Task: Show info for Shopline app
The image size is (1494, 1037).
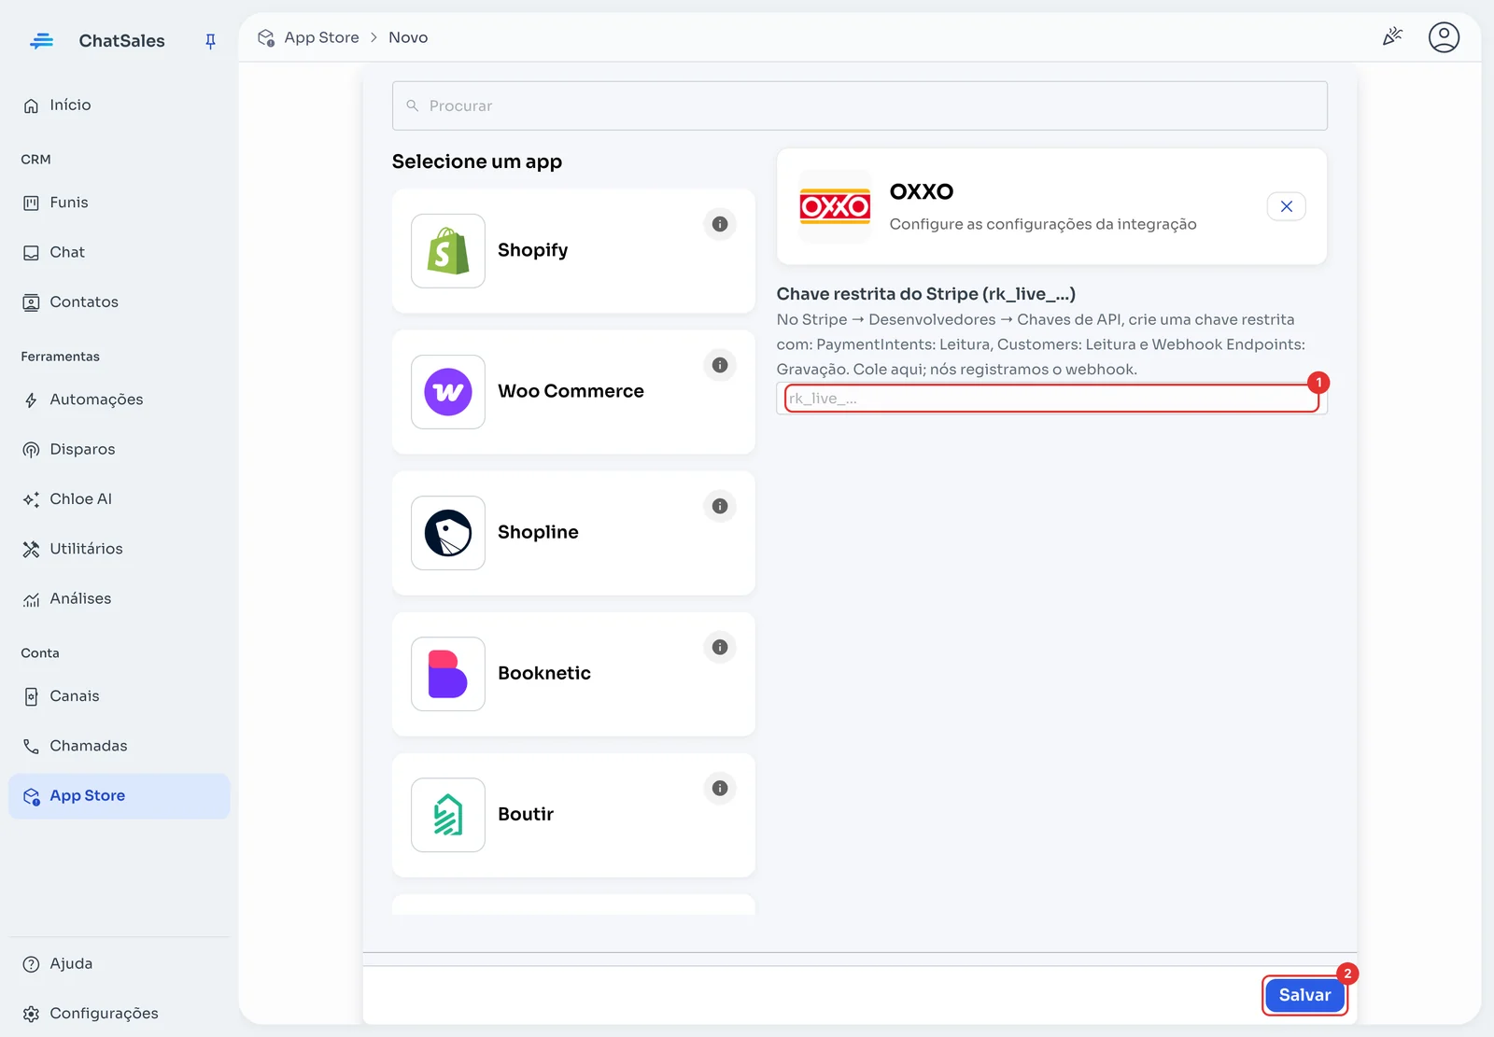Action: (x=720, y=506)
